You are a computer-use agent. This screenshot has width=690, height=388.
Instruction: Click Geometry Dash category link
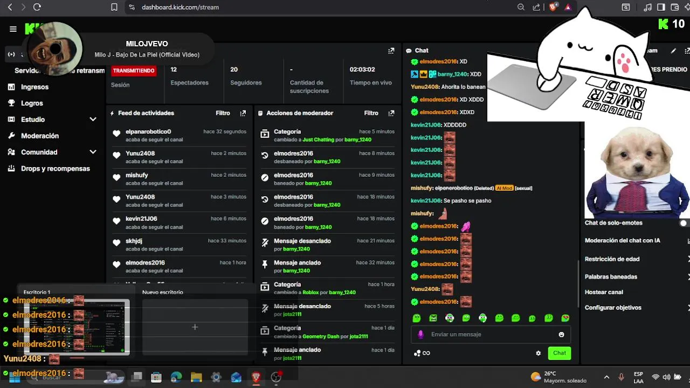coord(321,336)
